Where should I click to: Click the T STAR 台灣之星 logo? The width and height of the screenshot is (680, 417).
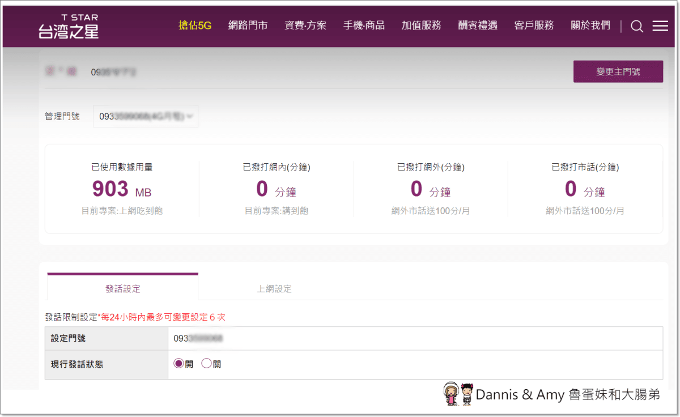click(x=69, y=26)
